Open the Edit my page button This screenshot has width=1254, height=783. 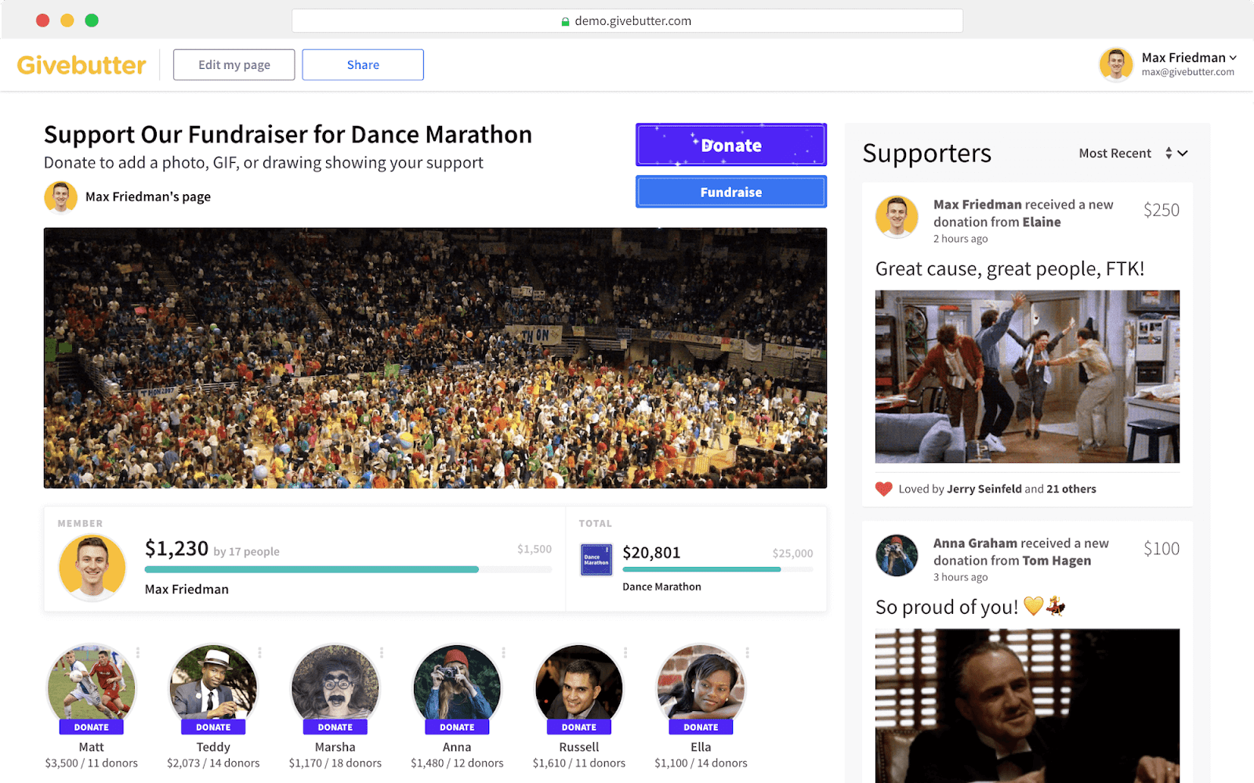coord(234,65)
